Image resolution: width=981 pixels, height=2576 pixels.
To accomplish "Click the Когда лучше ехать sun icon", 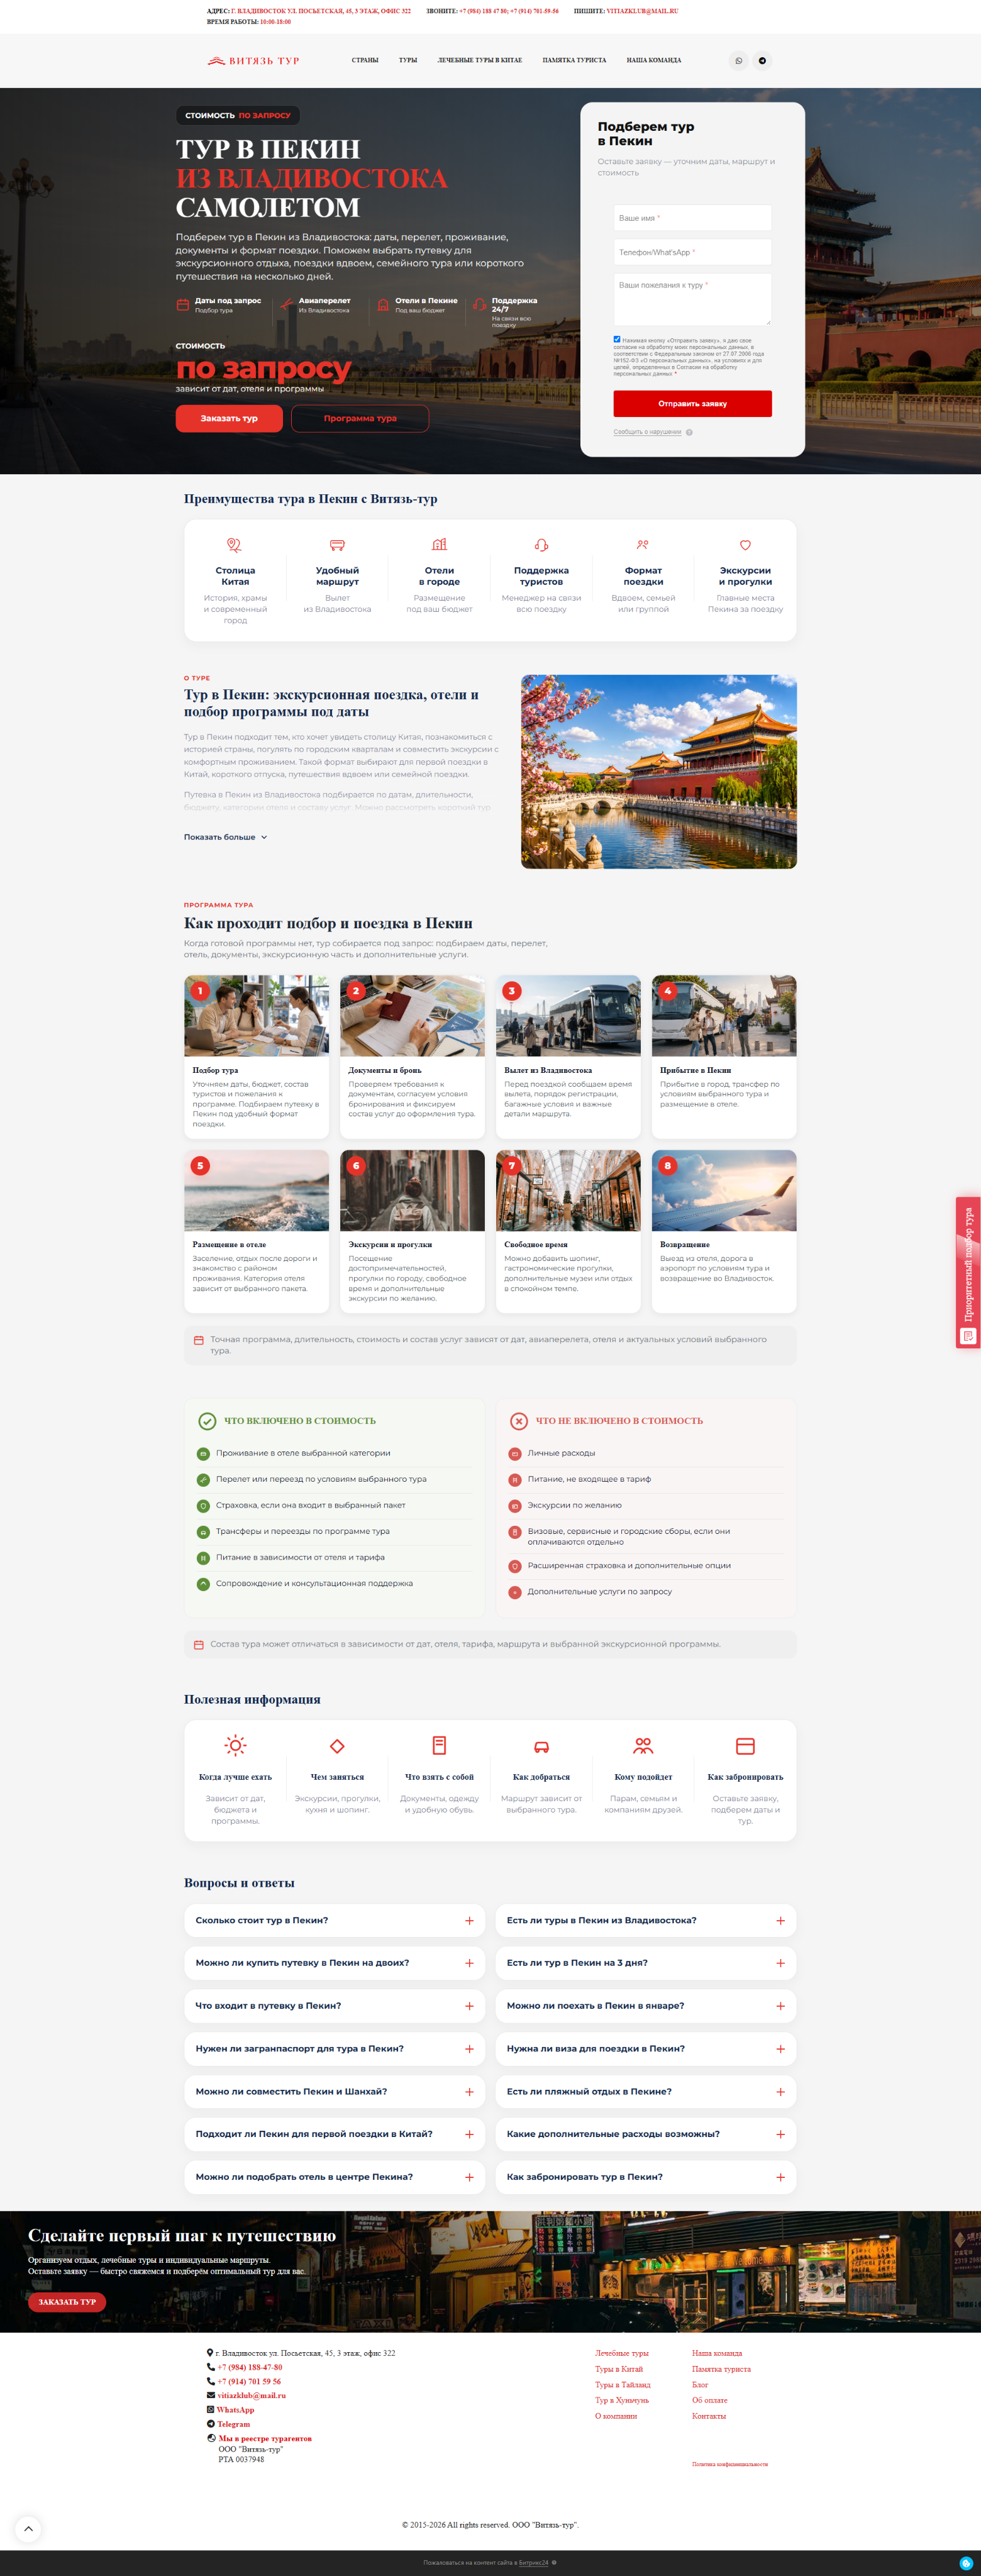I will (x=235, y=1746).
